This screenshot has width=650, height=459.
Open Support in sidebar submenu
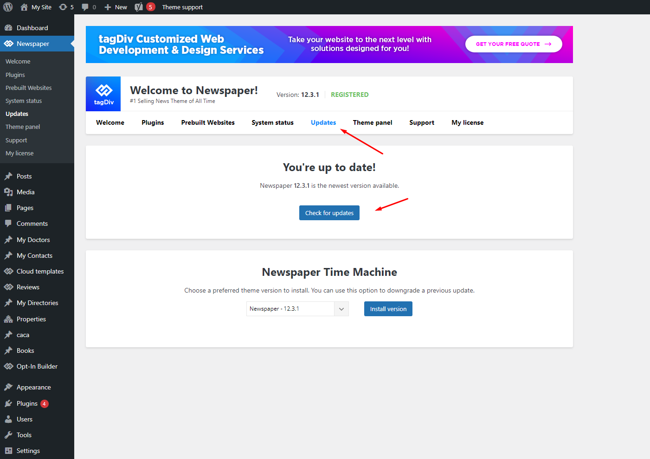[x=16, y=140]
